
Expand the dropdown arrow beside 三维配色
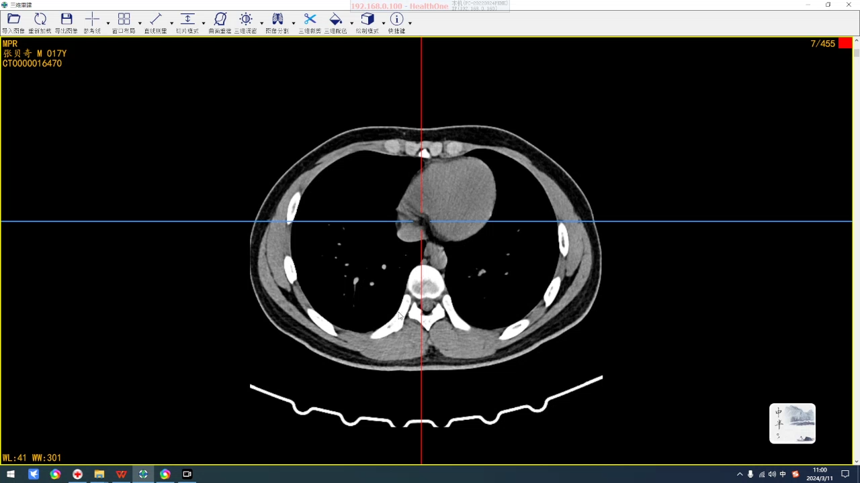pyautogui.click(x=351, y=23)
